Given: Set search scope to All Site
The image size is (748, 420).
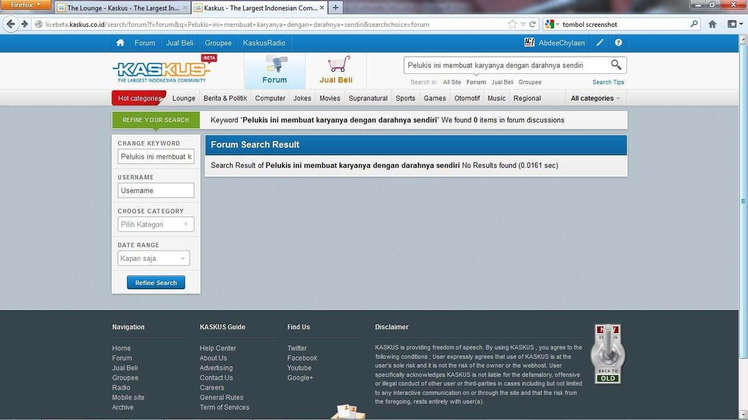Looking at the screenshot, I should click(x=452, y=82).
